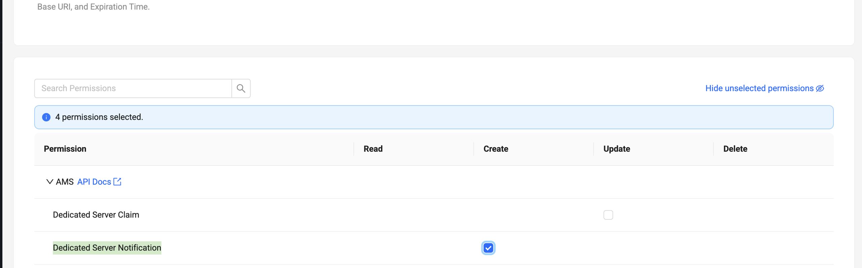Click the Update column header
Viewport: 862px width, 268px height.
[x=617, y=149]
